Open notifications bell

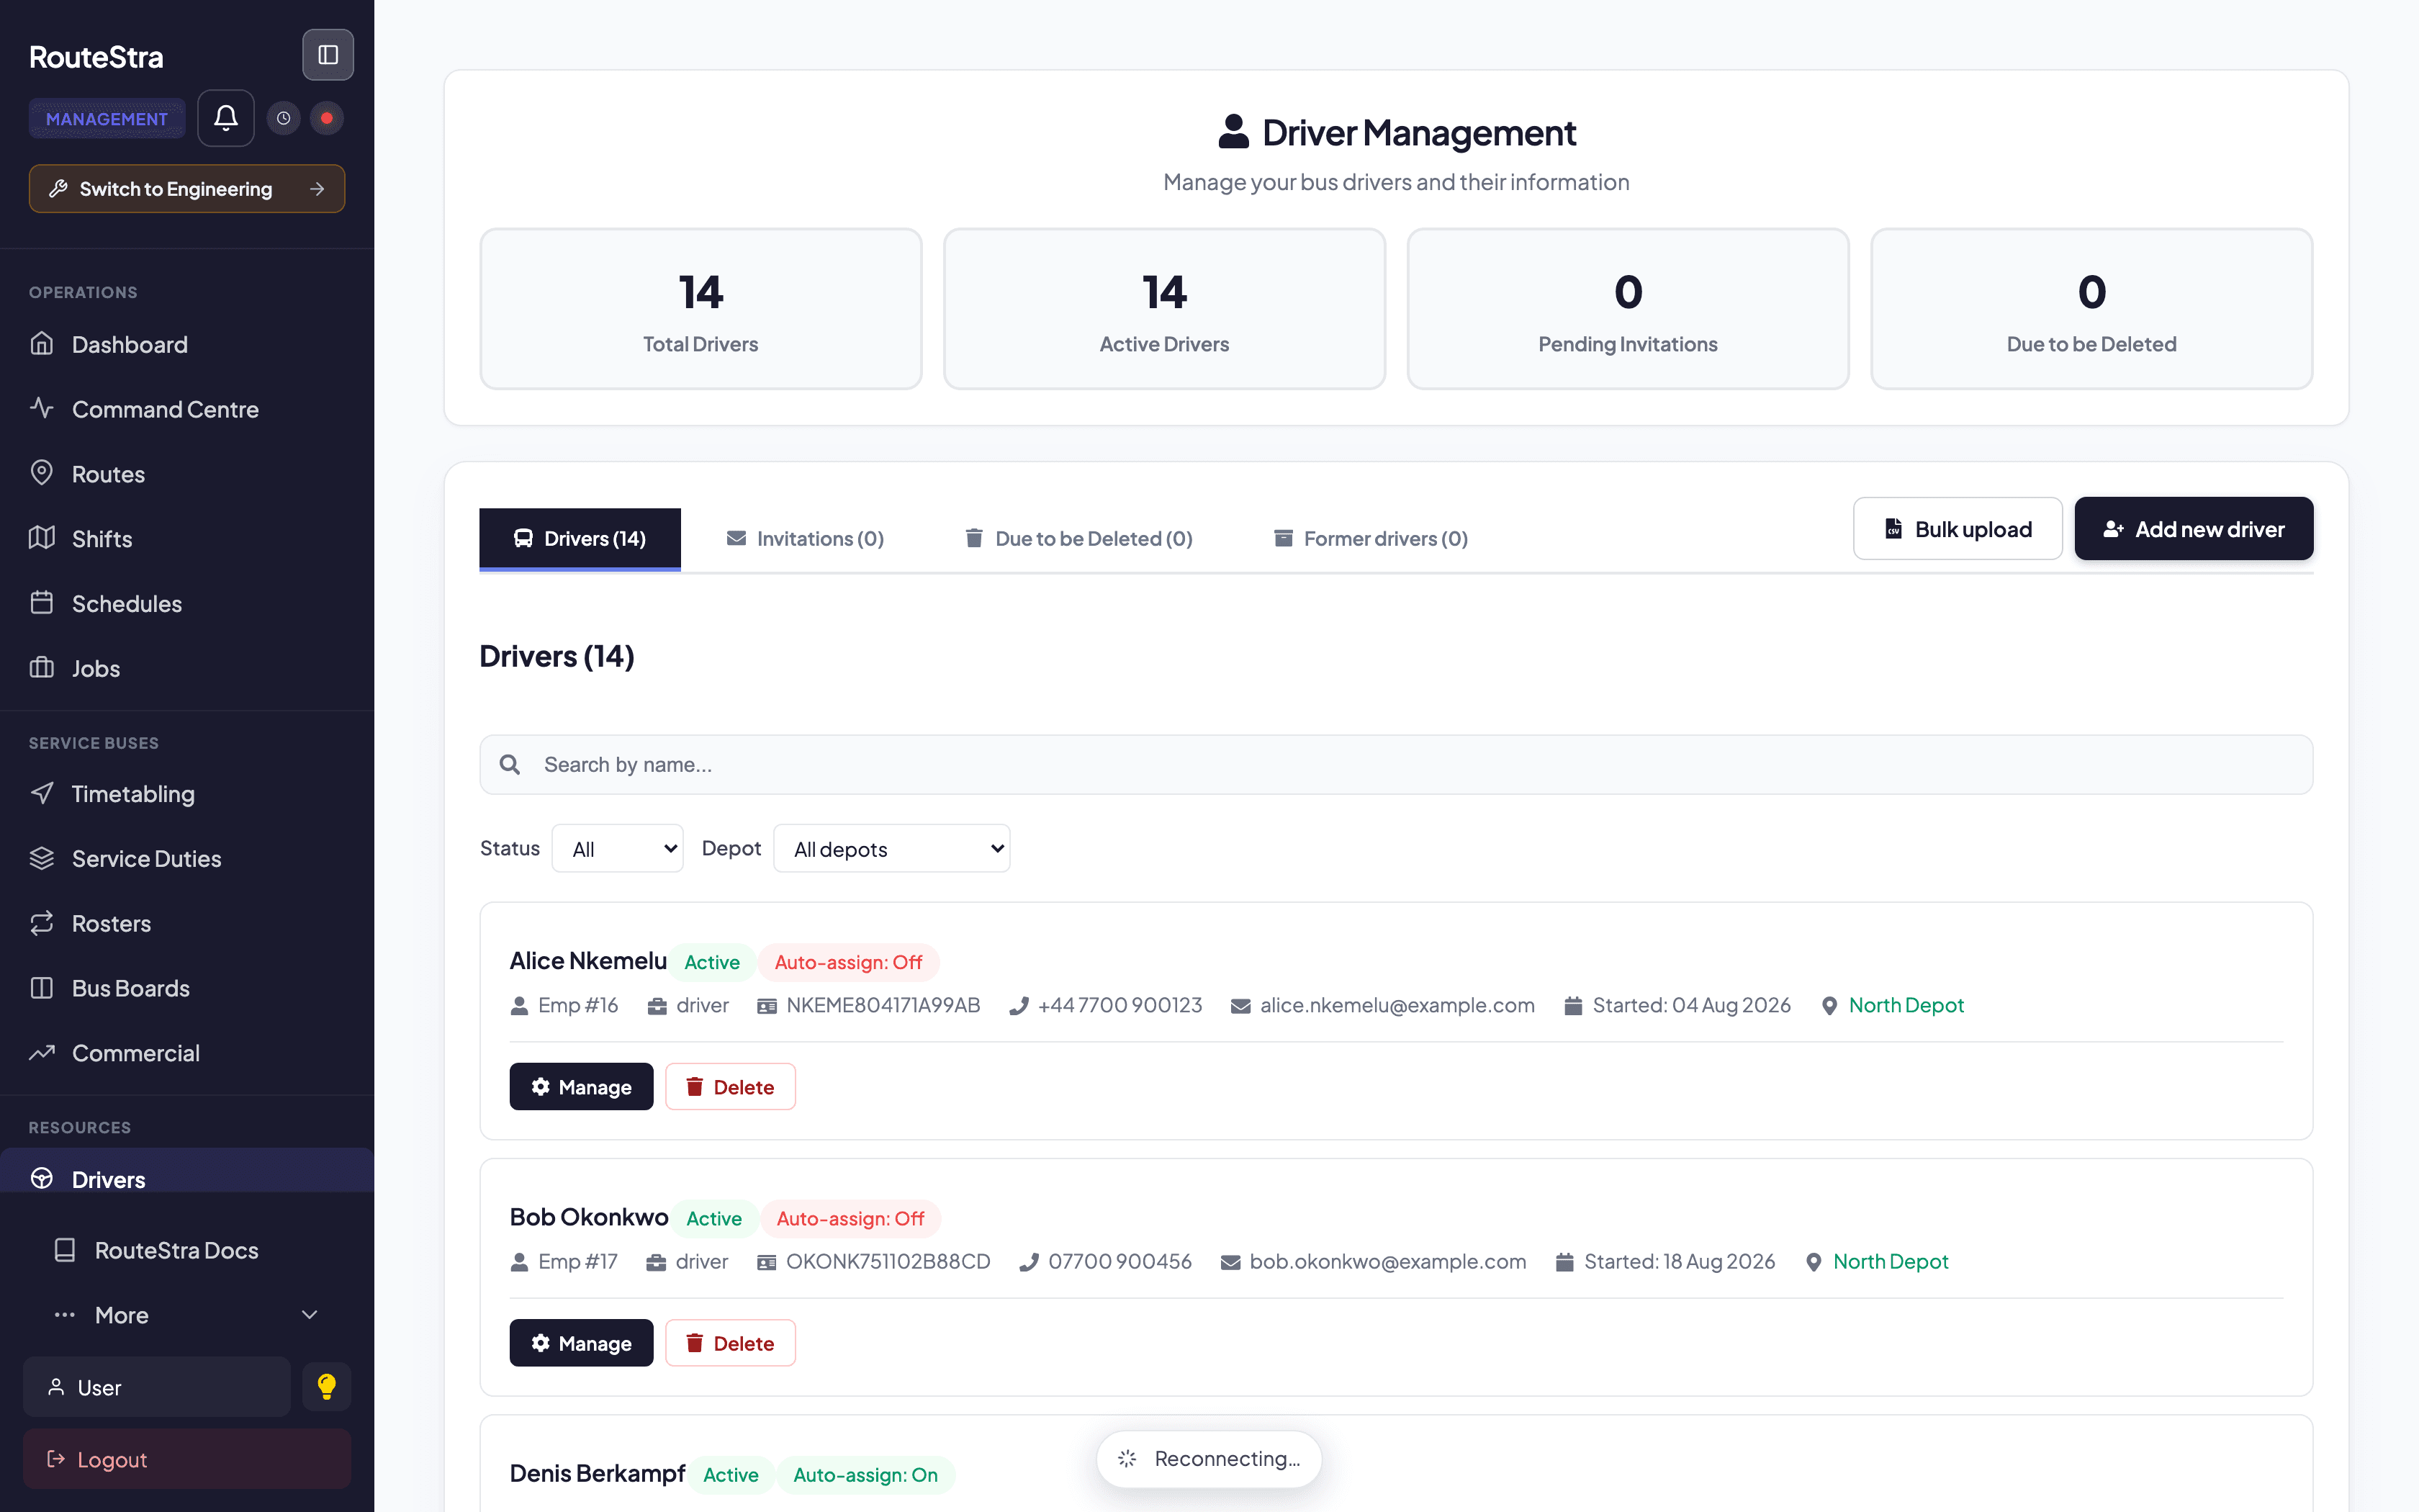pyautogui.click(x=226, y=118)
